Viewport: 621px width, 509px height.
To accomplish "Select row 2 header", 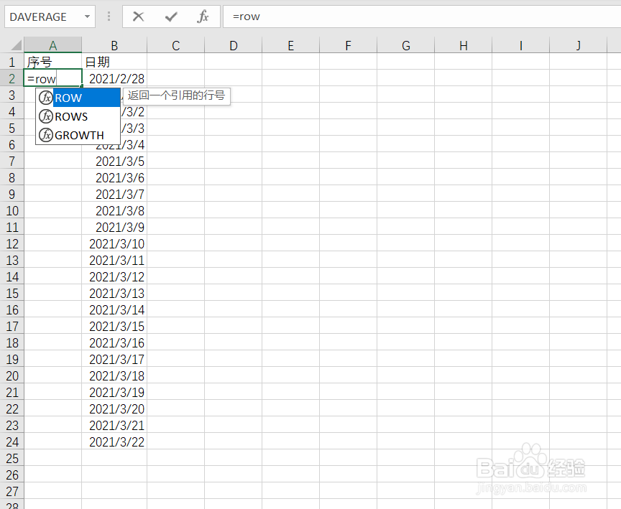I will point(12,78).
